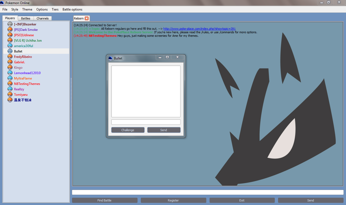This screenshot has width=346, height=205.
Task: Close the Bullet dialog window
Action: coord(177,57)
